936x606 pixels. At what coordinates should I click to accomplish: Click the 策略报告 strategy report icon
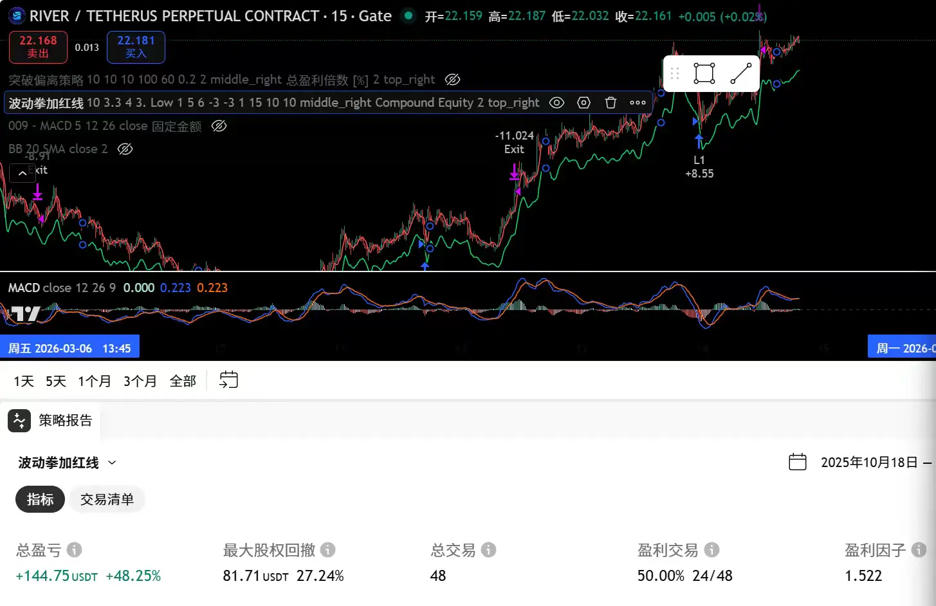(19, 421)
